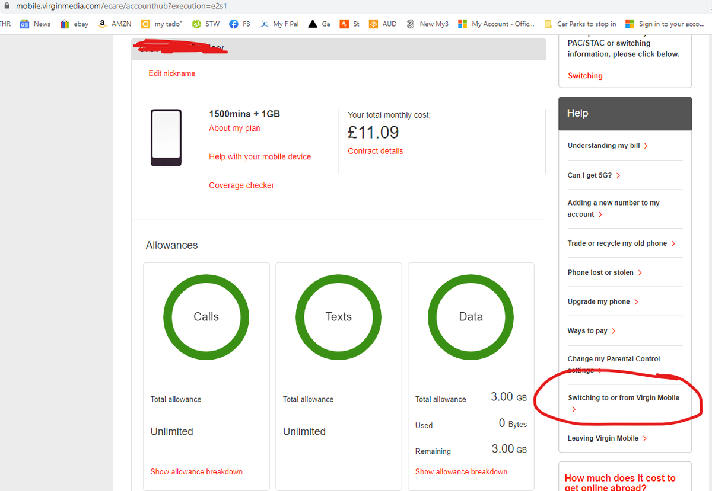Open the News bookmark icon

pos(25,24)
